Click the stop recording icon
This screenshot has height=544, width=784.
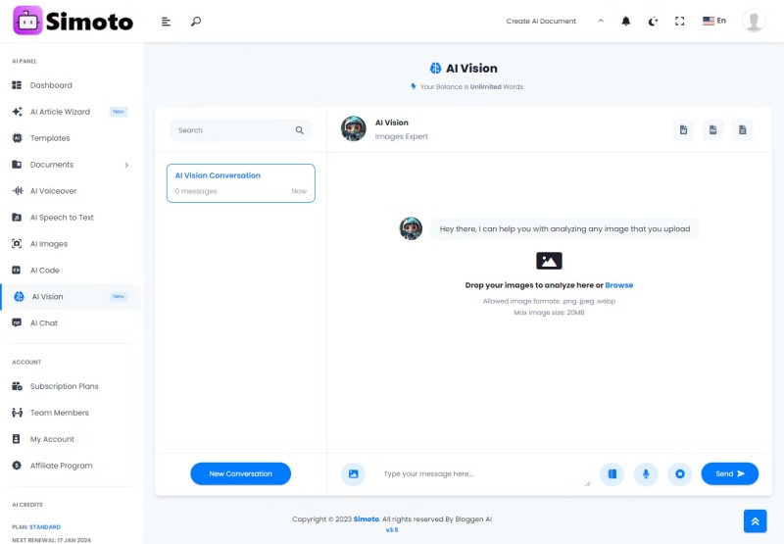coord(679,474)
